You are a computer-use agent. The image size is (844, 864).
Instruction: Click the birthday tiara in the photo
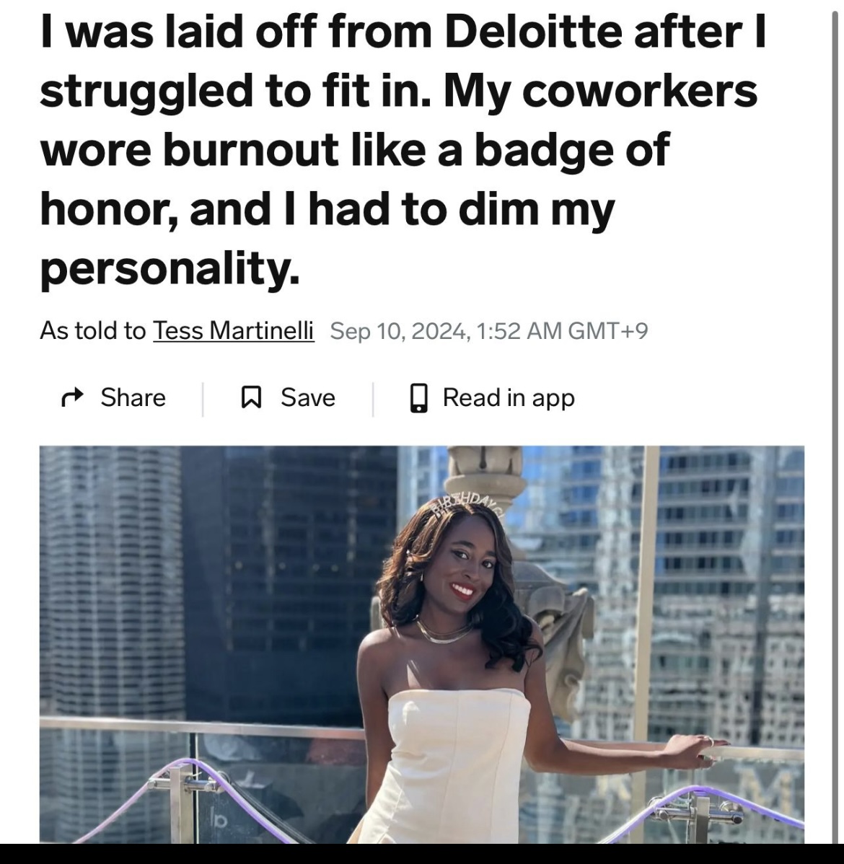tap(467, 503)
